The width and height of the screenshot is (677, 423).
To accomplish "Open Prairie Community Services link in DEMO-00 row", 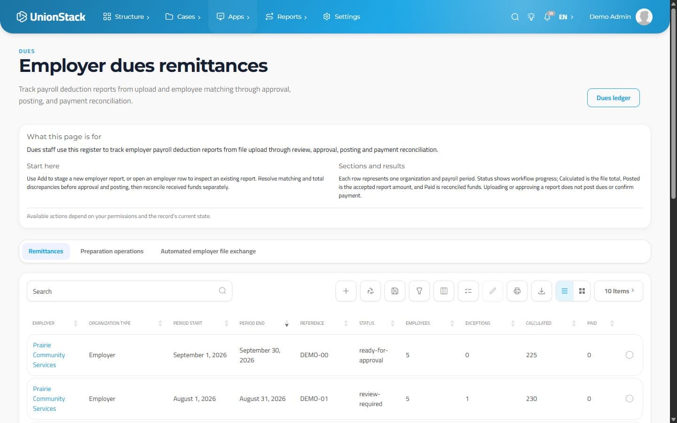I will [x=49, y=355].
